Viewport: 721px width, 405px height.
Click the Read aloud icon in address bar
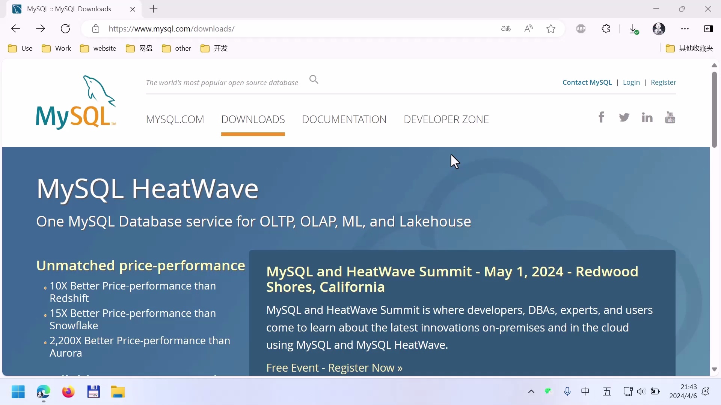pos(528,29)
